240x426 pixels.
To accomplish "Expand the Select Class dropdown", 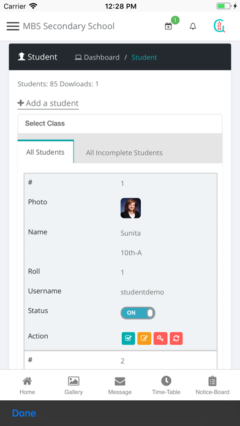I will [120, 124].
